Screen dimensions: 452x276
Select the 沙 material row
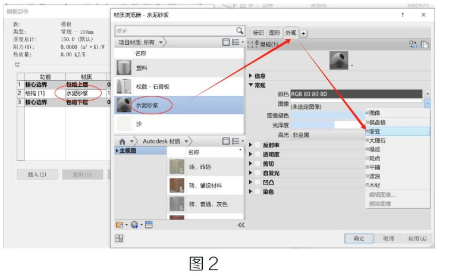tap(179, 124)
